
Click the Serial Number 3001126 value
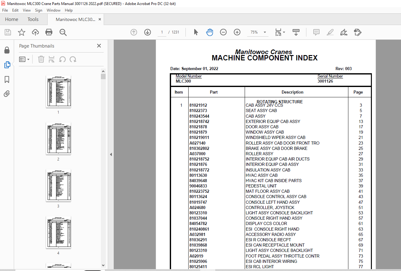(325, 81)
